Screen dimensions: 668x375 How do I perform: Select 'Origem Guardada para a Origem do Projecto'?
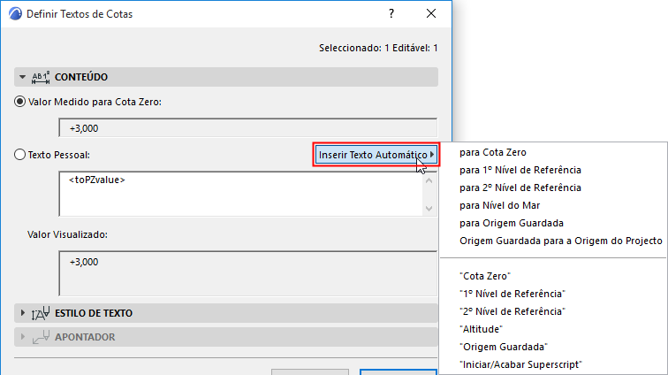pyautogui.click(x=561, y=241)
